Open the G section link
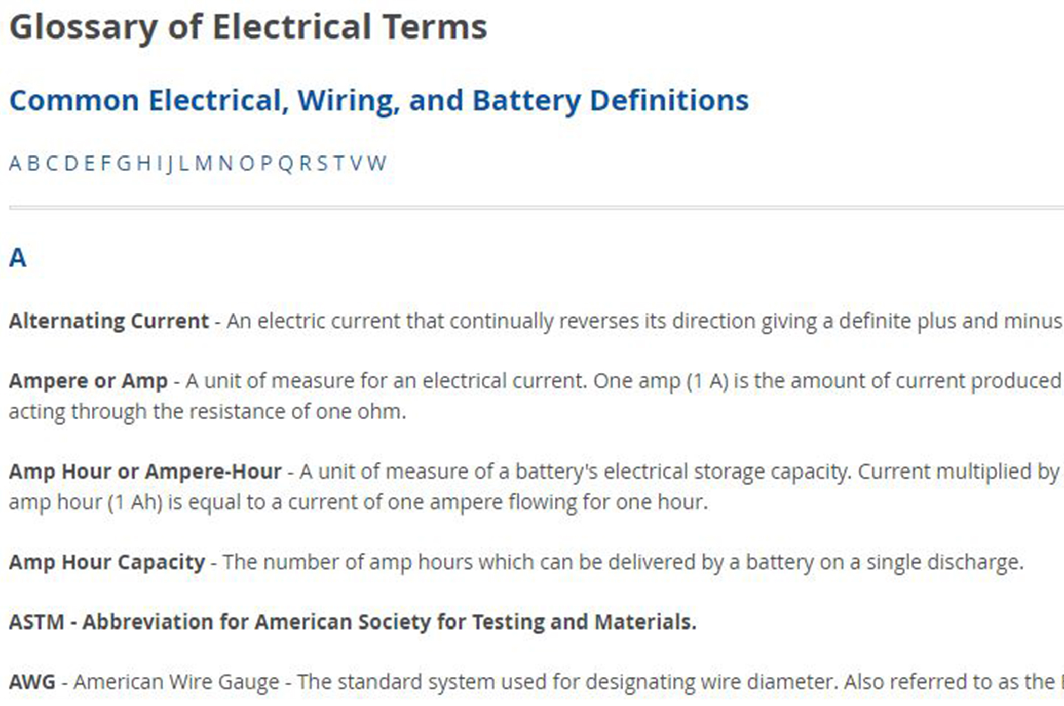The height and width of the screenshot is (706, 1064). [x=124, y=164]
